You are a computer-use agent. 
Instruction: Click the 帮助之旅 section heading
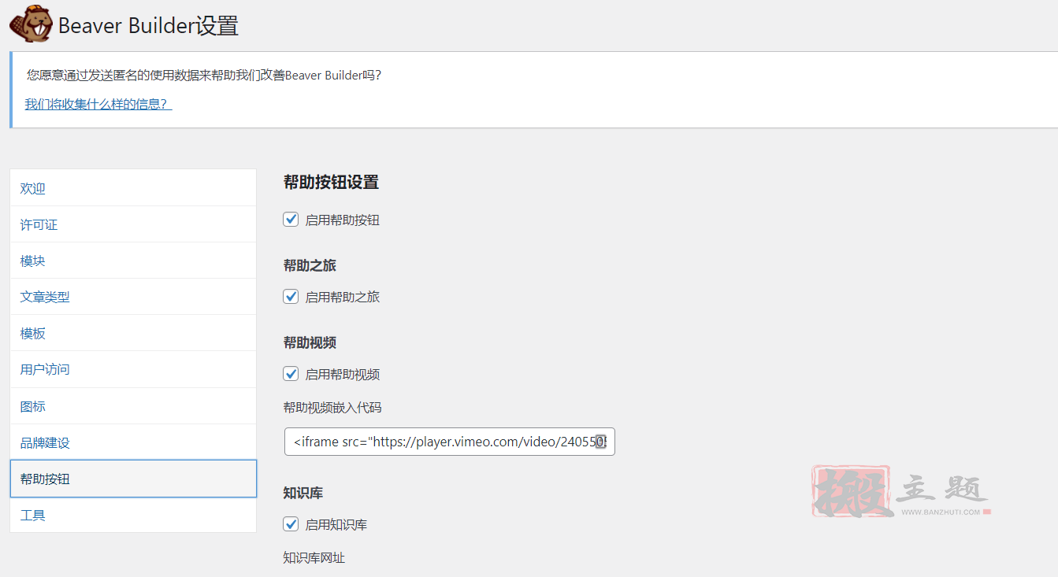point(310,265)
